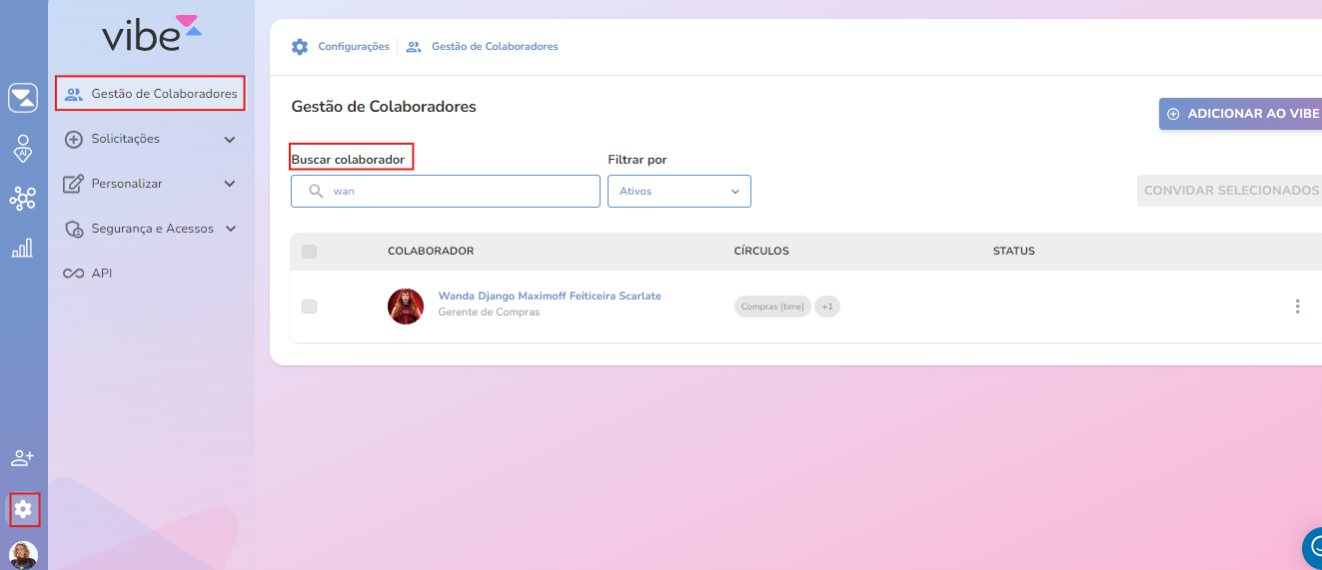This screenshot has height=570, width=1322.
Task: Click the Segurança e Acessos shield icon
Action: [73, 230]
